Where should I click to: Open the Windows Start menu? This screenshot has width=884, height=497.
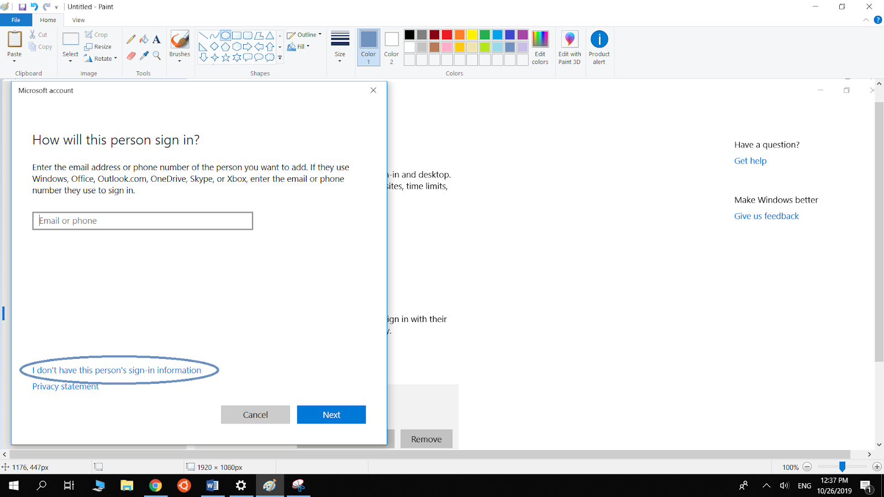(x=14, y=485)
